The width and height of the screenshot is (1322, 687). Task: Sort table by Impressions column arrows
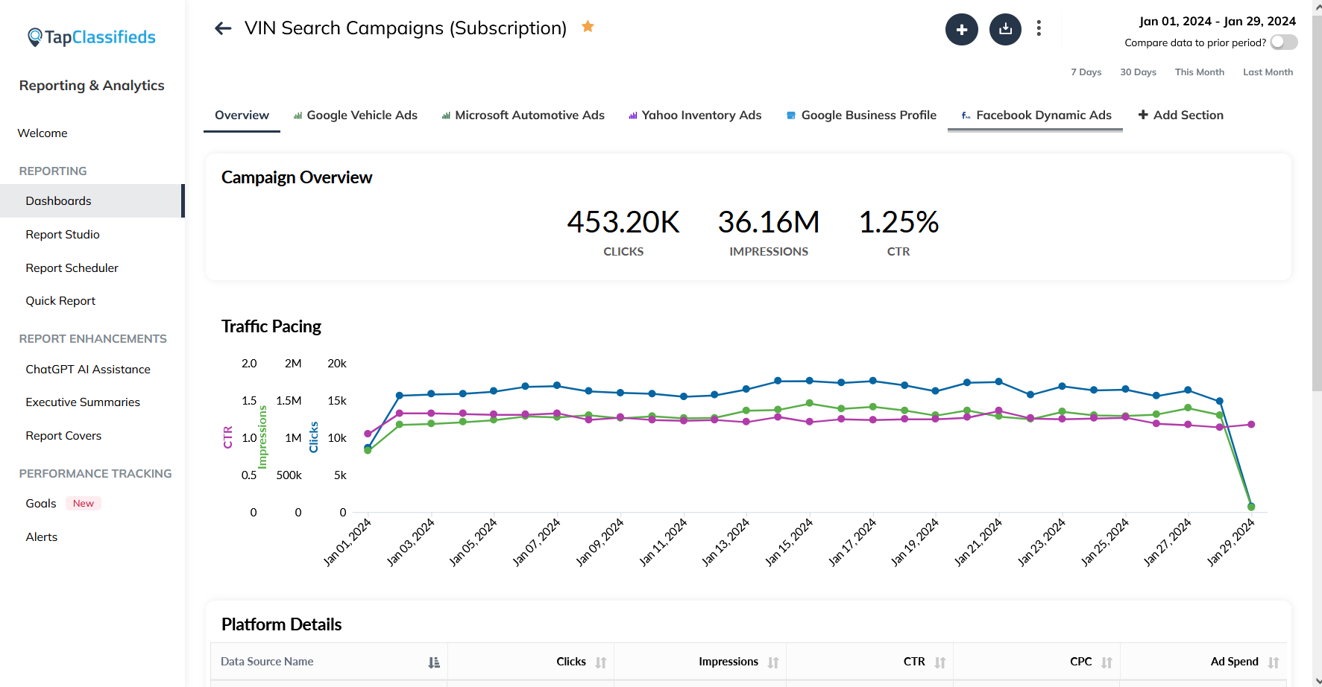(x=773, y=662)
